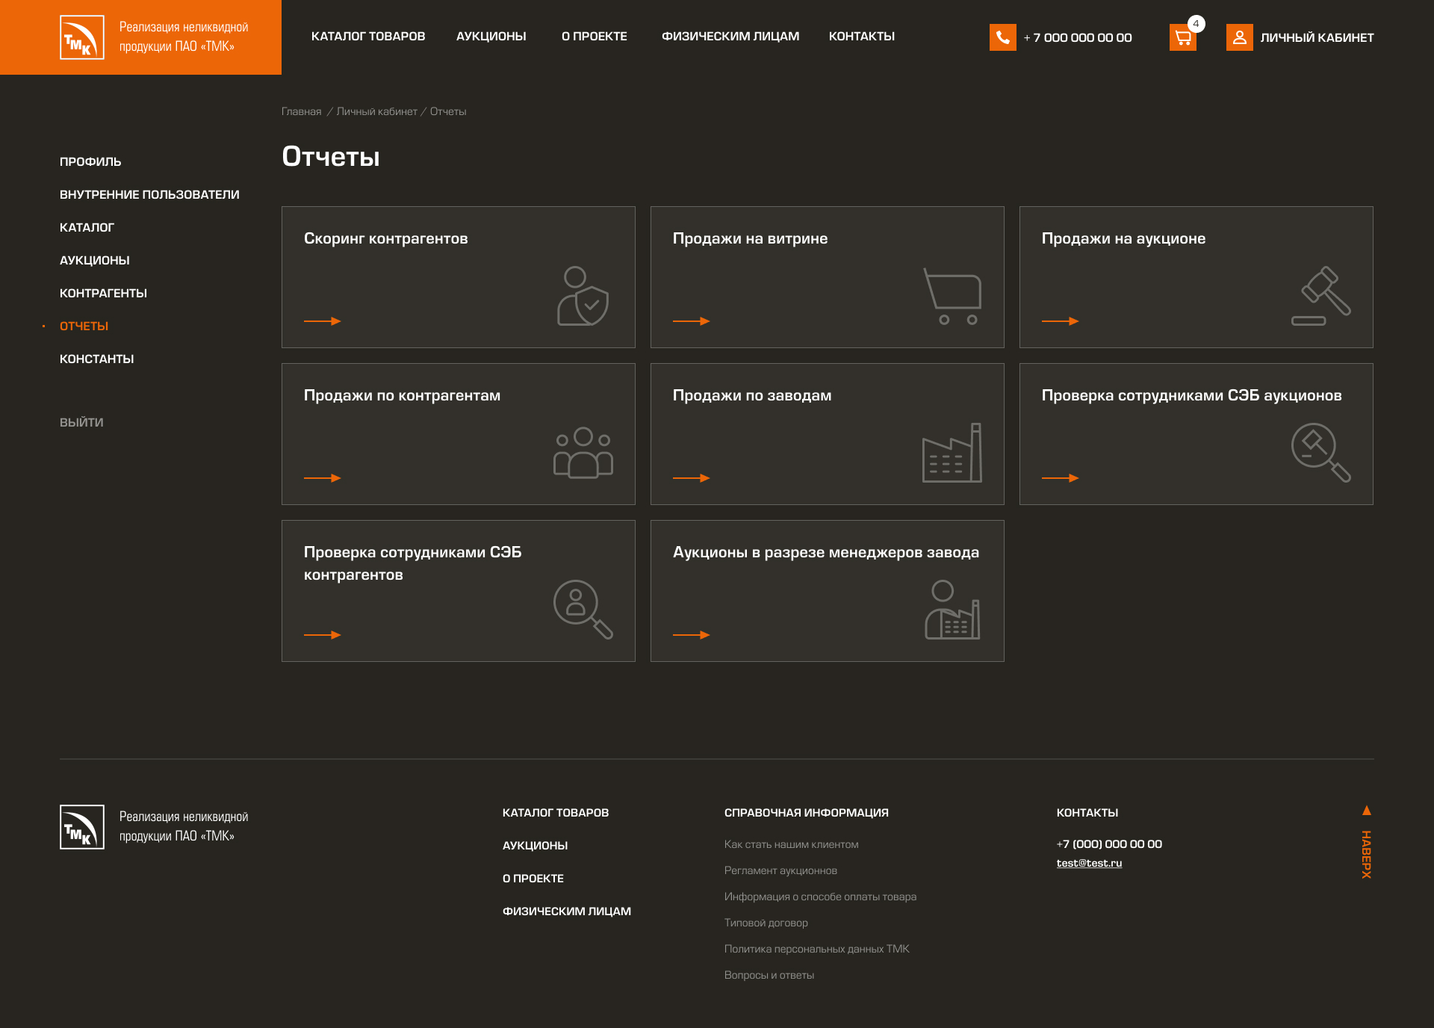Viewport: 1434px width, 1028px height.
Task: Click the TMK logo in the header
Action: [82, 37]
